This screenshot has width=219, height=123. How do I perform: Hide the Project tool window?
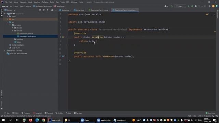click(56, 10)
